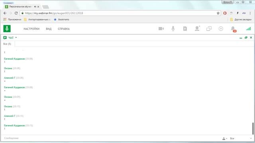Open the Bookmarks star bookmark
This screenshot has height=143, width=255.
[61, 19]
